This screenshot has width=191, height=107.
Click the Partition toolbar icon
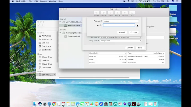(x=103, y=13)
